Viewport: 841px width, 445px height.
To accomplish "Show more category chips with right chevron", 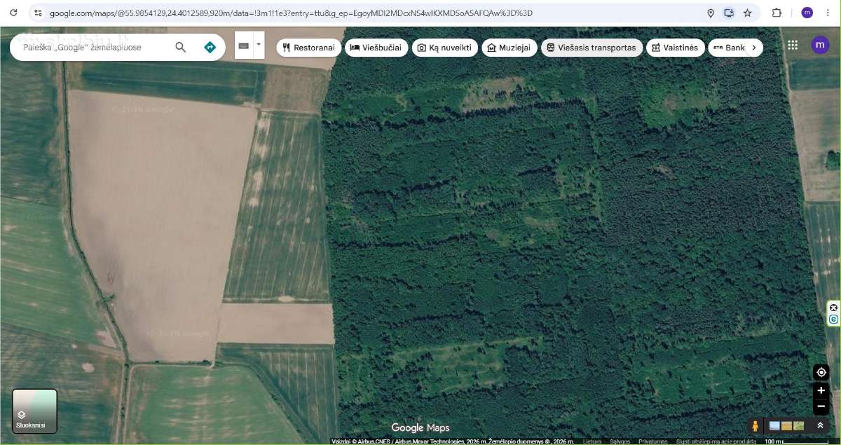I will pos(754,48).
